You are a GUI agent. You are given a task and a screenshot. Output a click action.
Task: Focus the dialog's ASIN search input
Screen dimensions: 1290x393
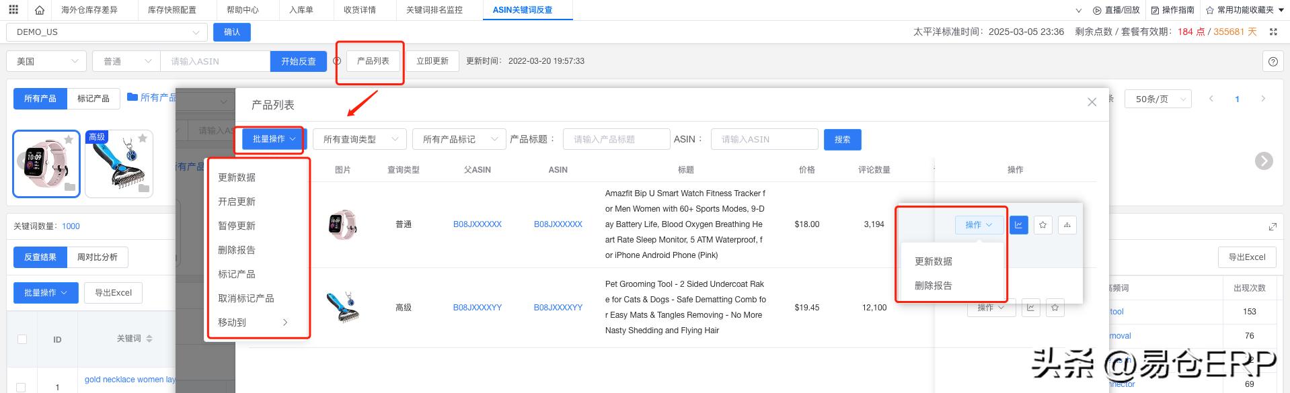[765, 139]
